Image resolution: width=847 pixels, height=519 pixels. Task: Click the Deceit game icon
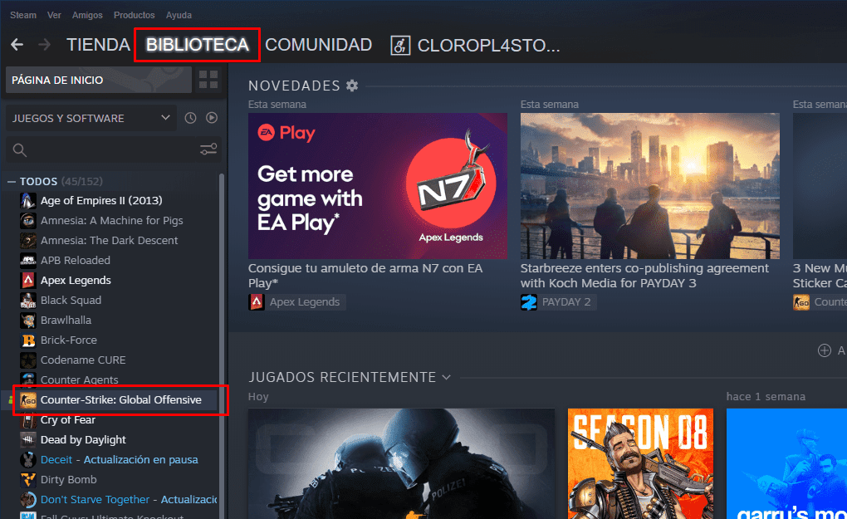pos(28,459)
